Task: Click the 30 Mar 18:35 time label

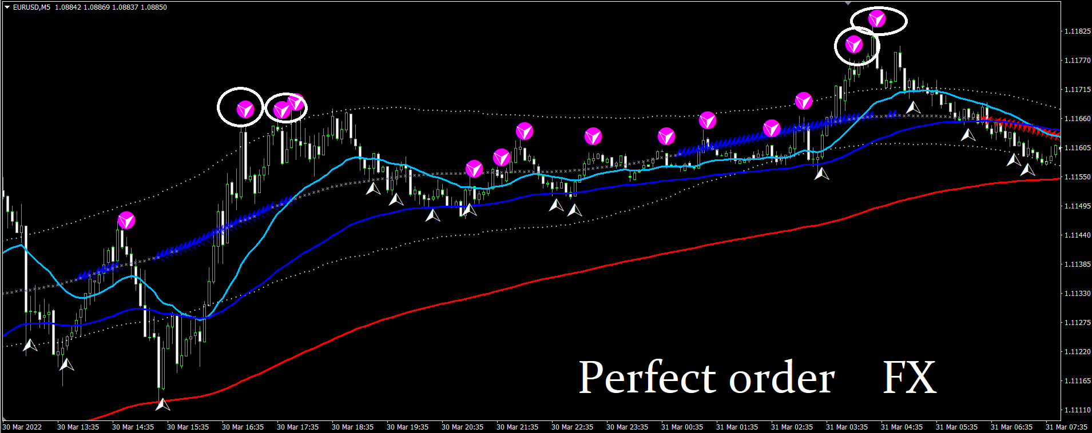Action: click(352, 427)
